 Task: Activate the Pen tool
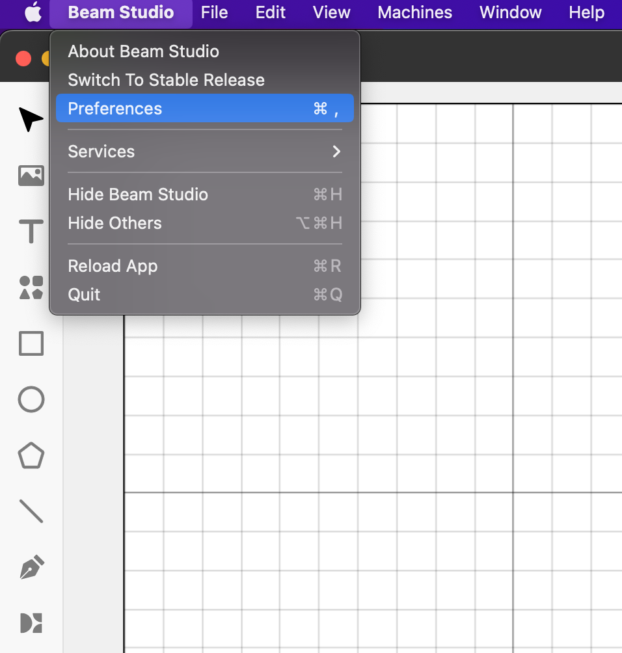click(31, 567)
